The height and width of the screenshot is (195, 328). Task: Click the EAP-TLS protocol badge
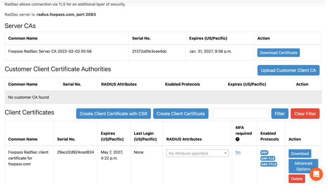click(267, 158)
